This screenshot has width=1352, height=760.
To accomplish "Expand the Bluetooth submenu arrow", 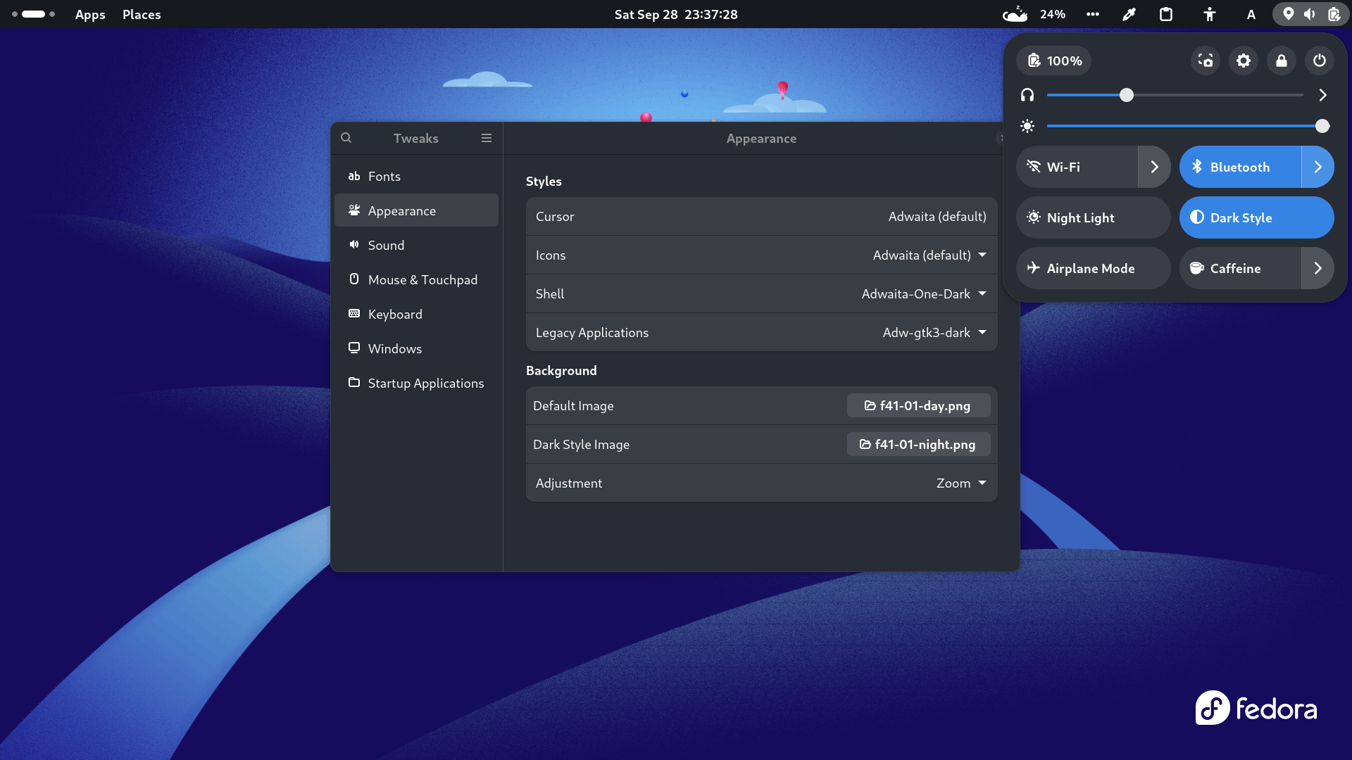I will pyautogui.click(x=1317, y=167).
